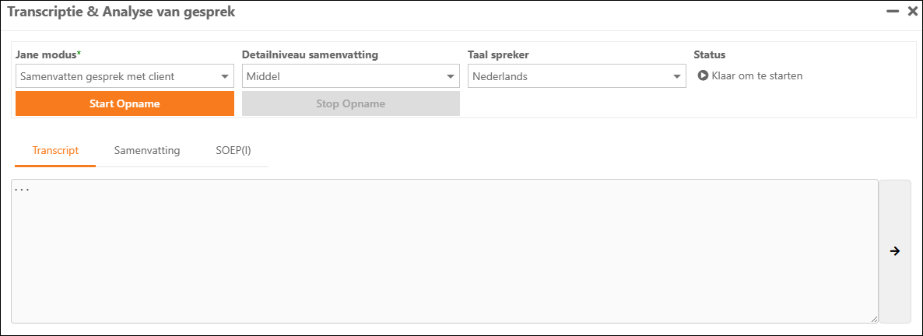Open the 'Samenvatten gesprek met client' dropdown
923x336 pixels.
pos(117,76)
